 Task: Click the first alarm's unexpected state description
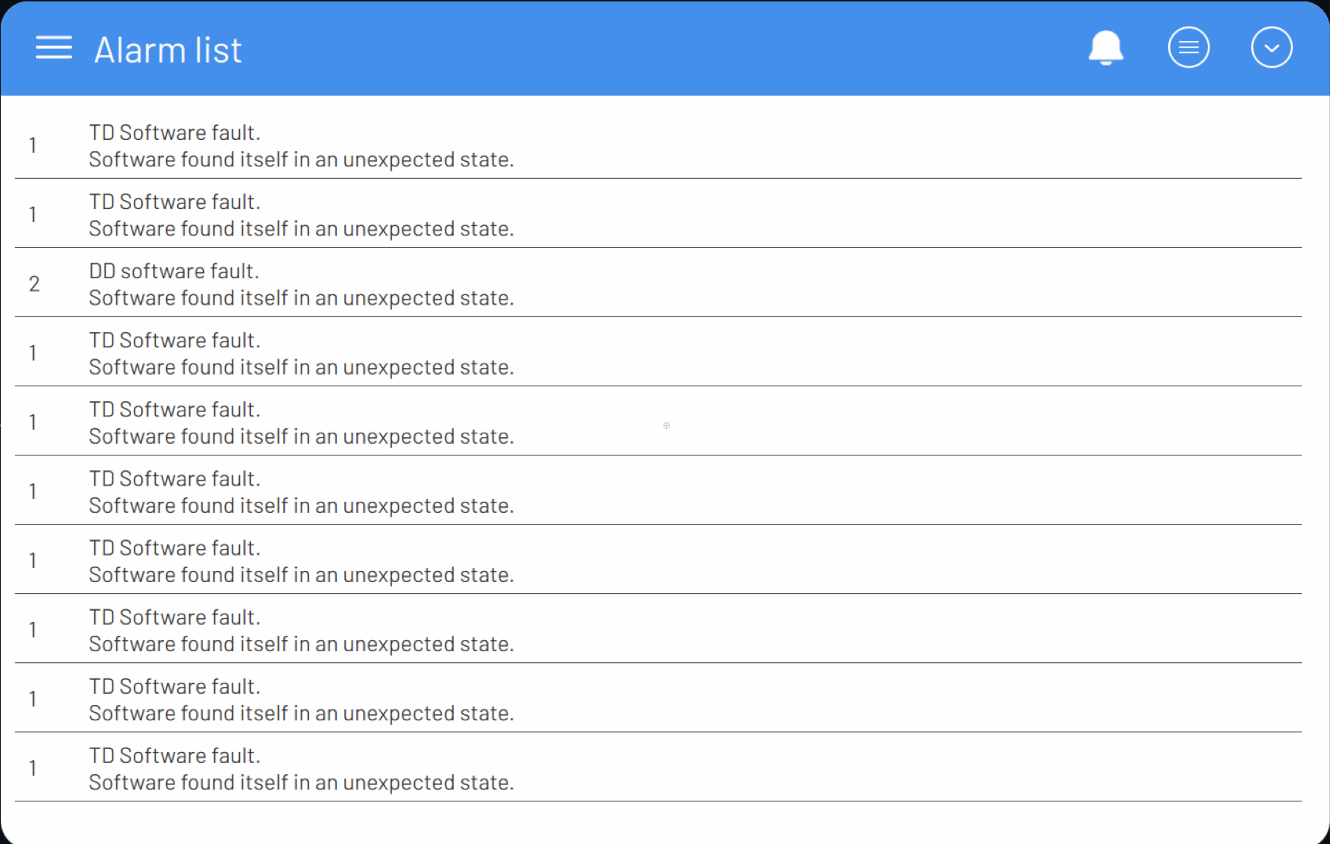click(301, 160)
